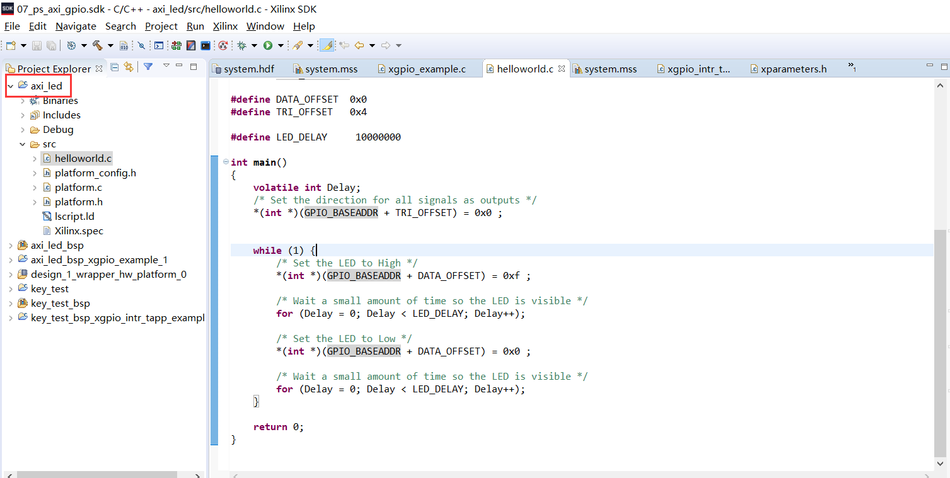Expand the key_test project
The height and width of the screenshot is (478, 950).
[11, 289]
